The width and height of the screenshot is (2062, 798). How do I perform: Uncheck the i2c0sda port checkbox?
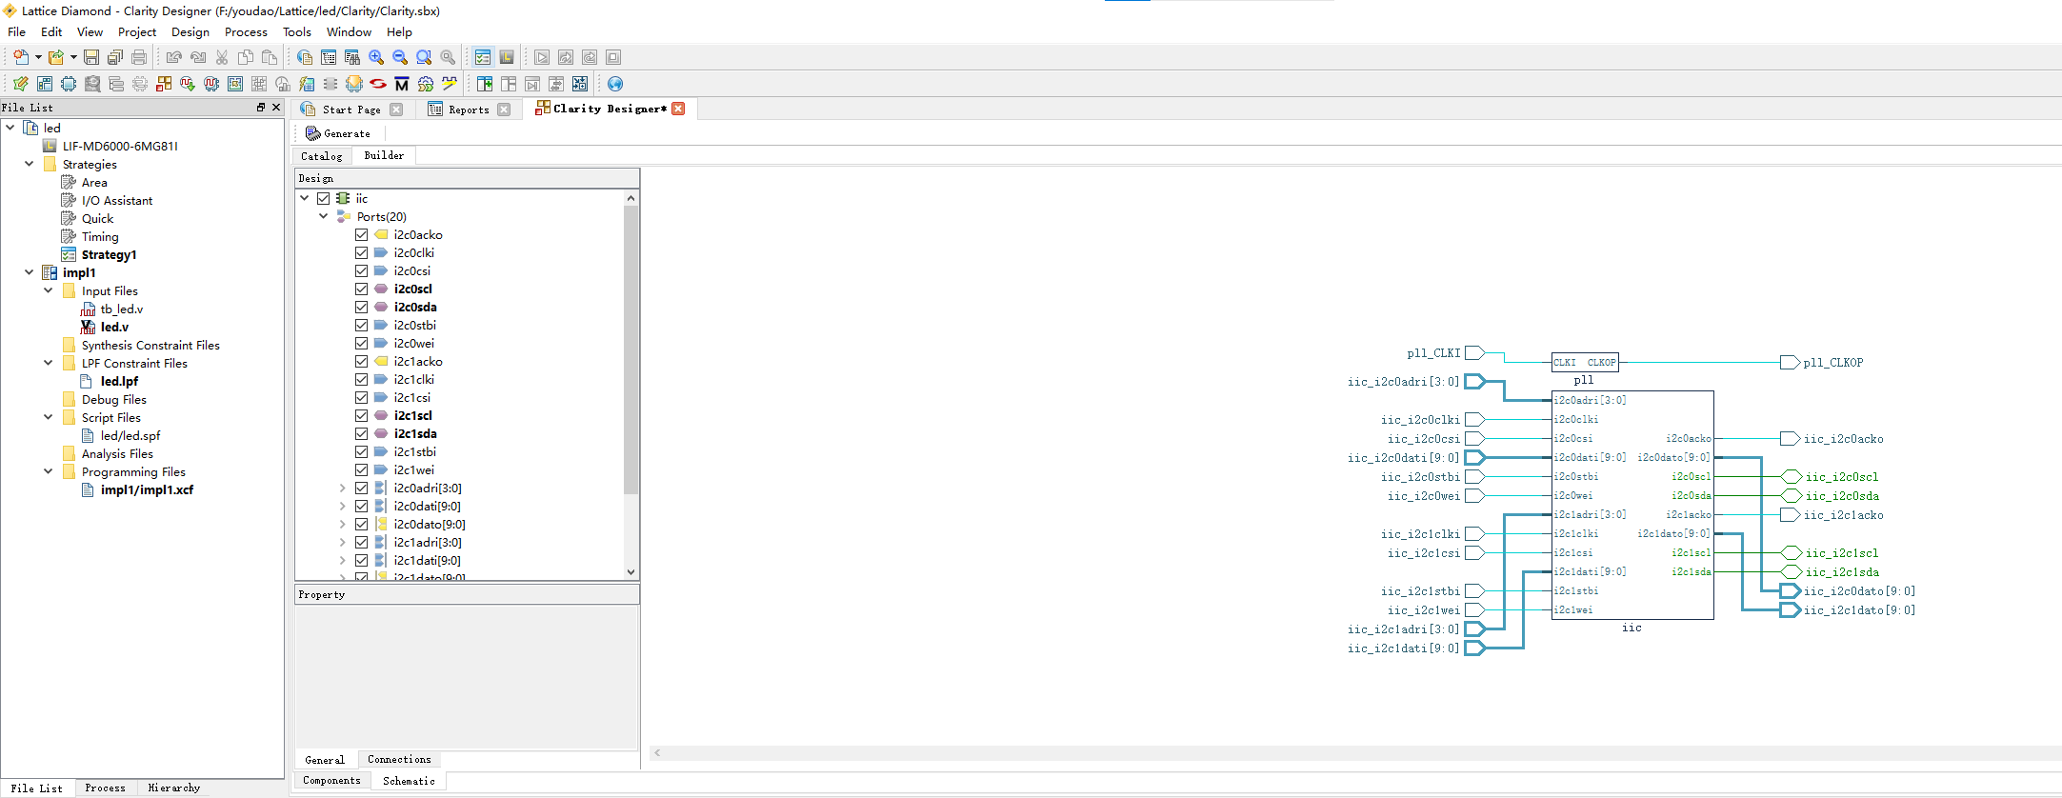coord(362,307)
